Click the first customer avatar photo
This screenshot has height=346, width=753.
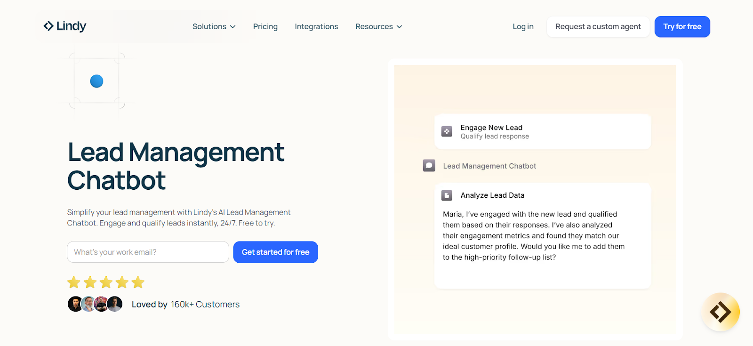coord(75,304)
